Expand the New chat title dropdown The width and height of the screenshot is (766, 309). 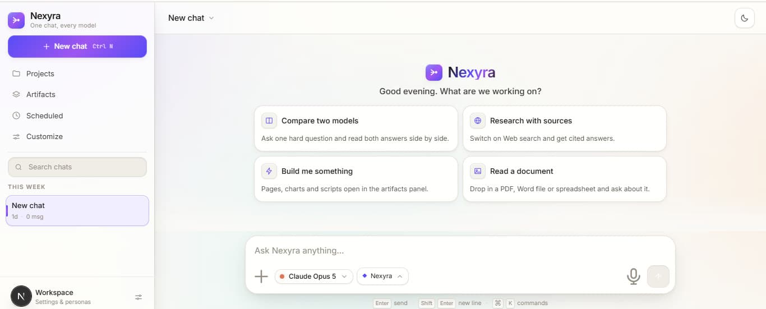pyautogui.click(x=191, y=18)
